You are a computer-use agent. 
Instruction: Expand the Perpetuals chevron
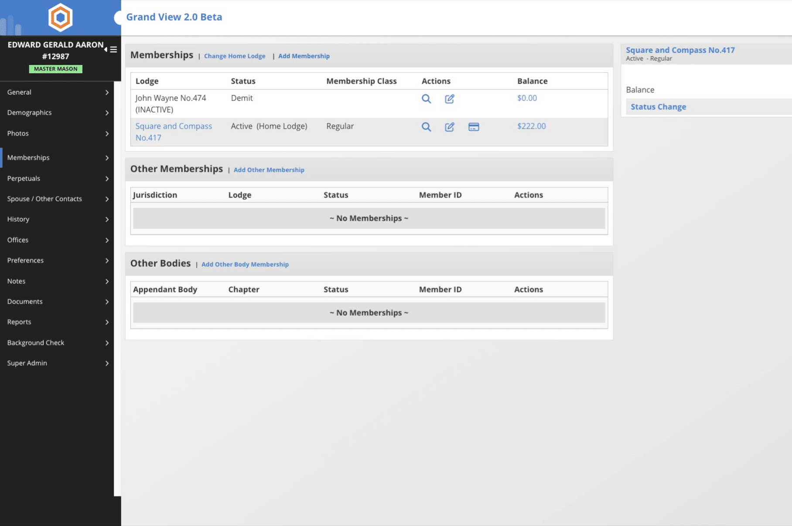[x=107, y=179]
